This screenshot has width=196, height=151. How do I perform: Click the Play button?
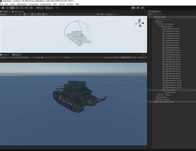(x=133, y=8)
